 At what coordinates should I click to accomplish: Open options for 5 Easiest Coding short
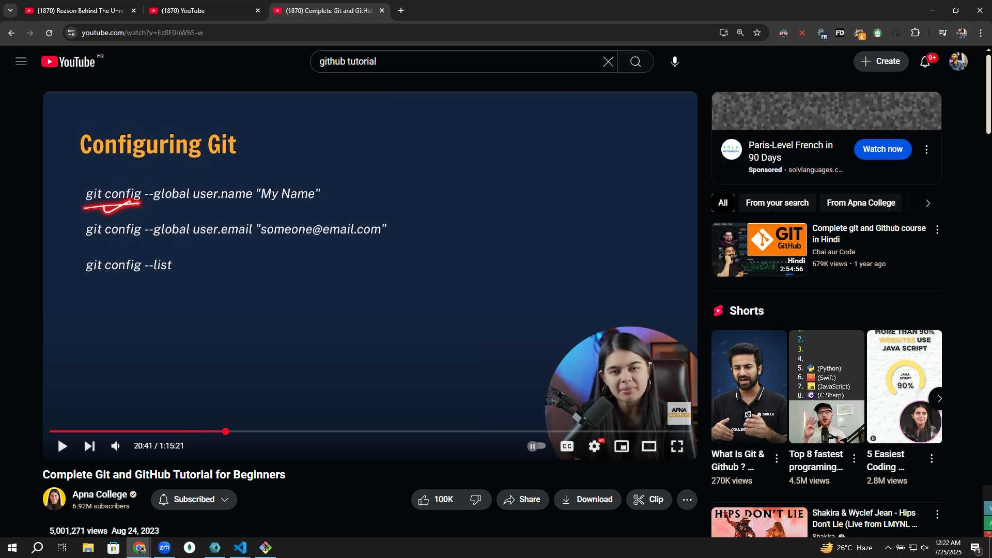click(932, 458)
